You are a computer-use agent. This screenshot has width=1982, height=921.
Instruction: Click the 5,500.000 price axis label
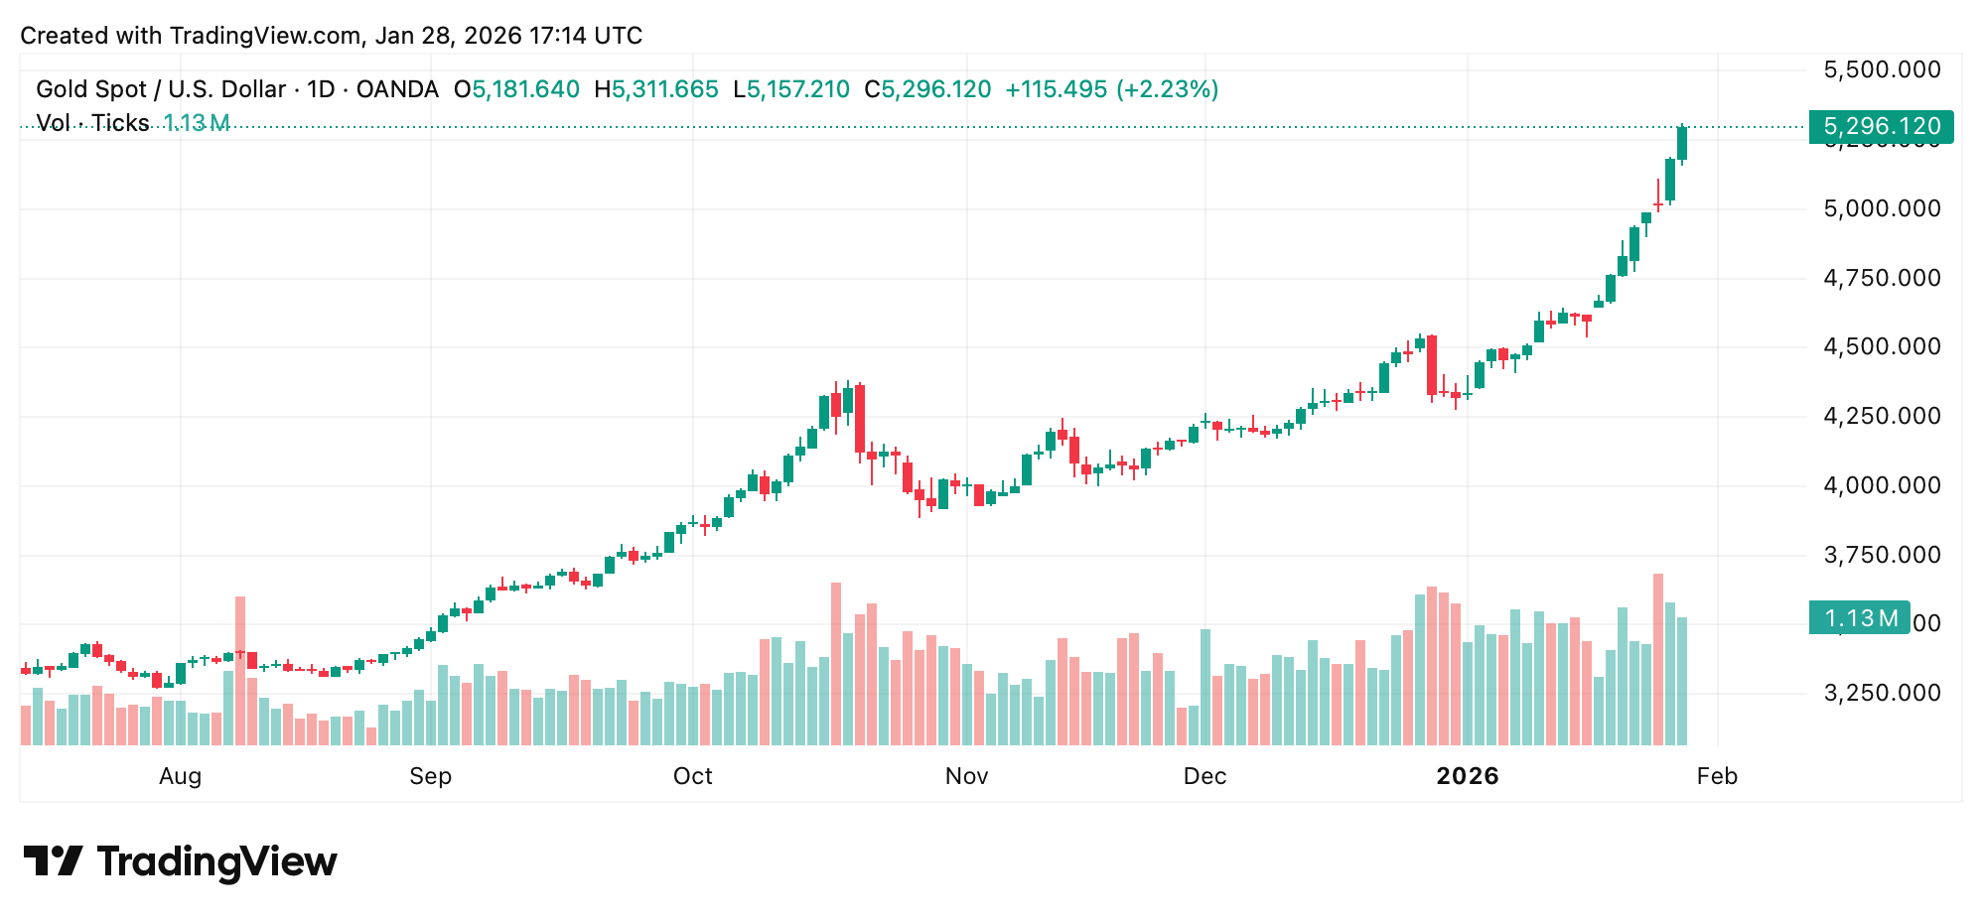[x=1882, y=69]
